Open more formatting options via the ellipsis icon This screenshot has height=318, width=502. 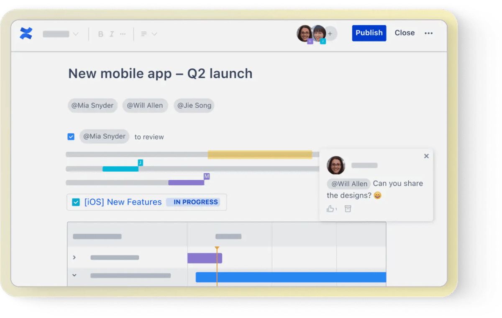click(122, 34)
